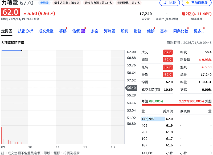View the 同業比較 tab
This screenshot has width=213, height=155.
tap(180, 31)
